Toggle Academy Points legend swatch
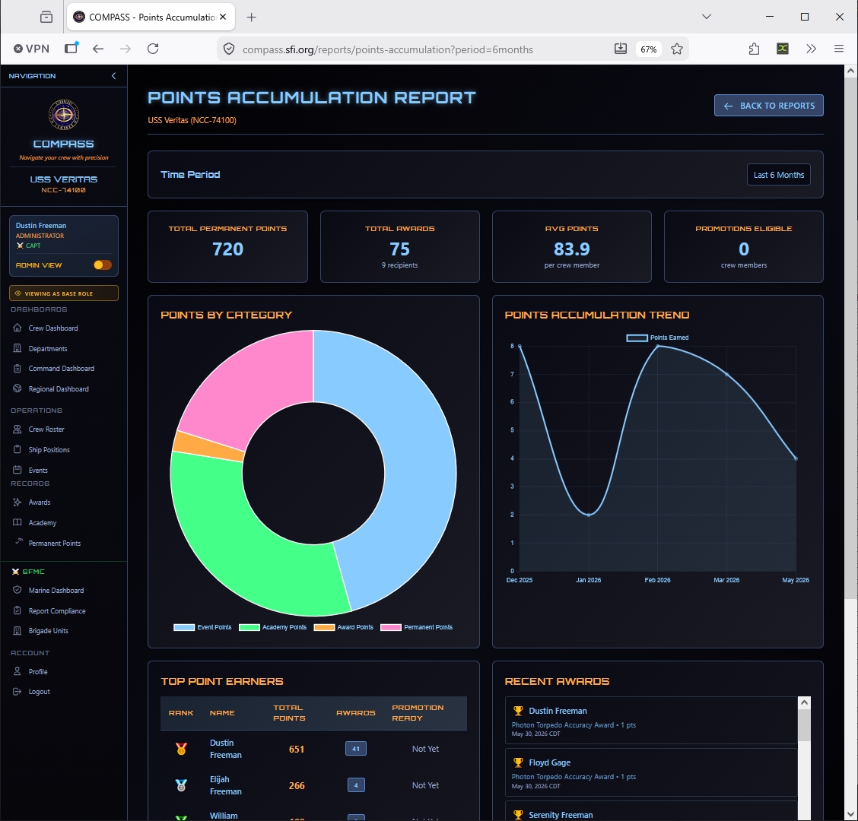Screen dimensions: 858x821 (x=249, y=627)
